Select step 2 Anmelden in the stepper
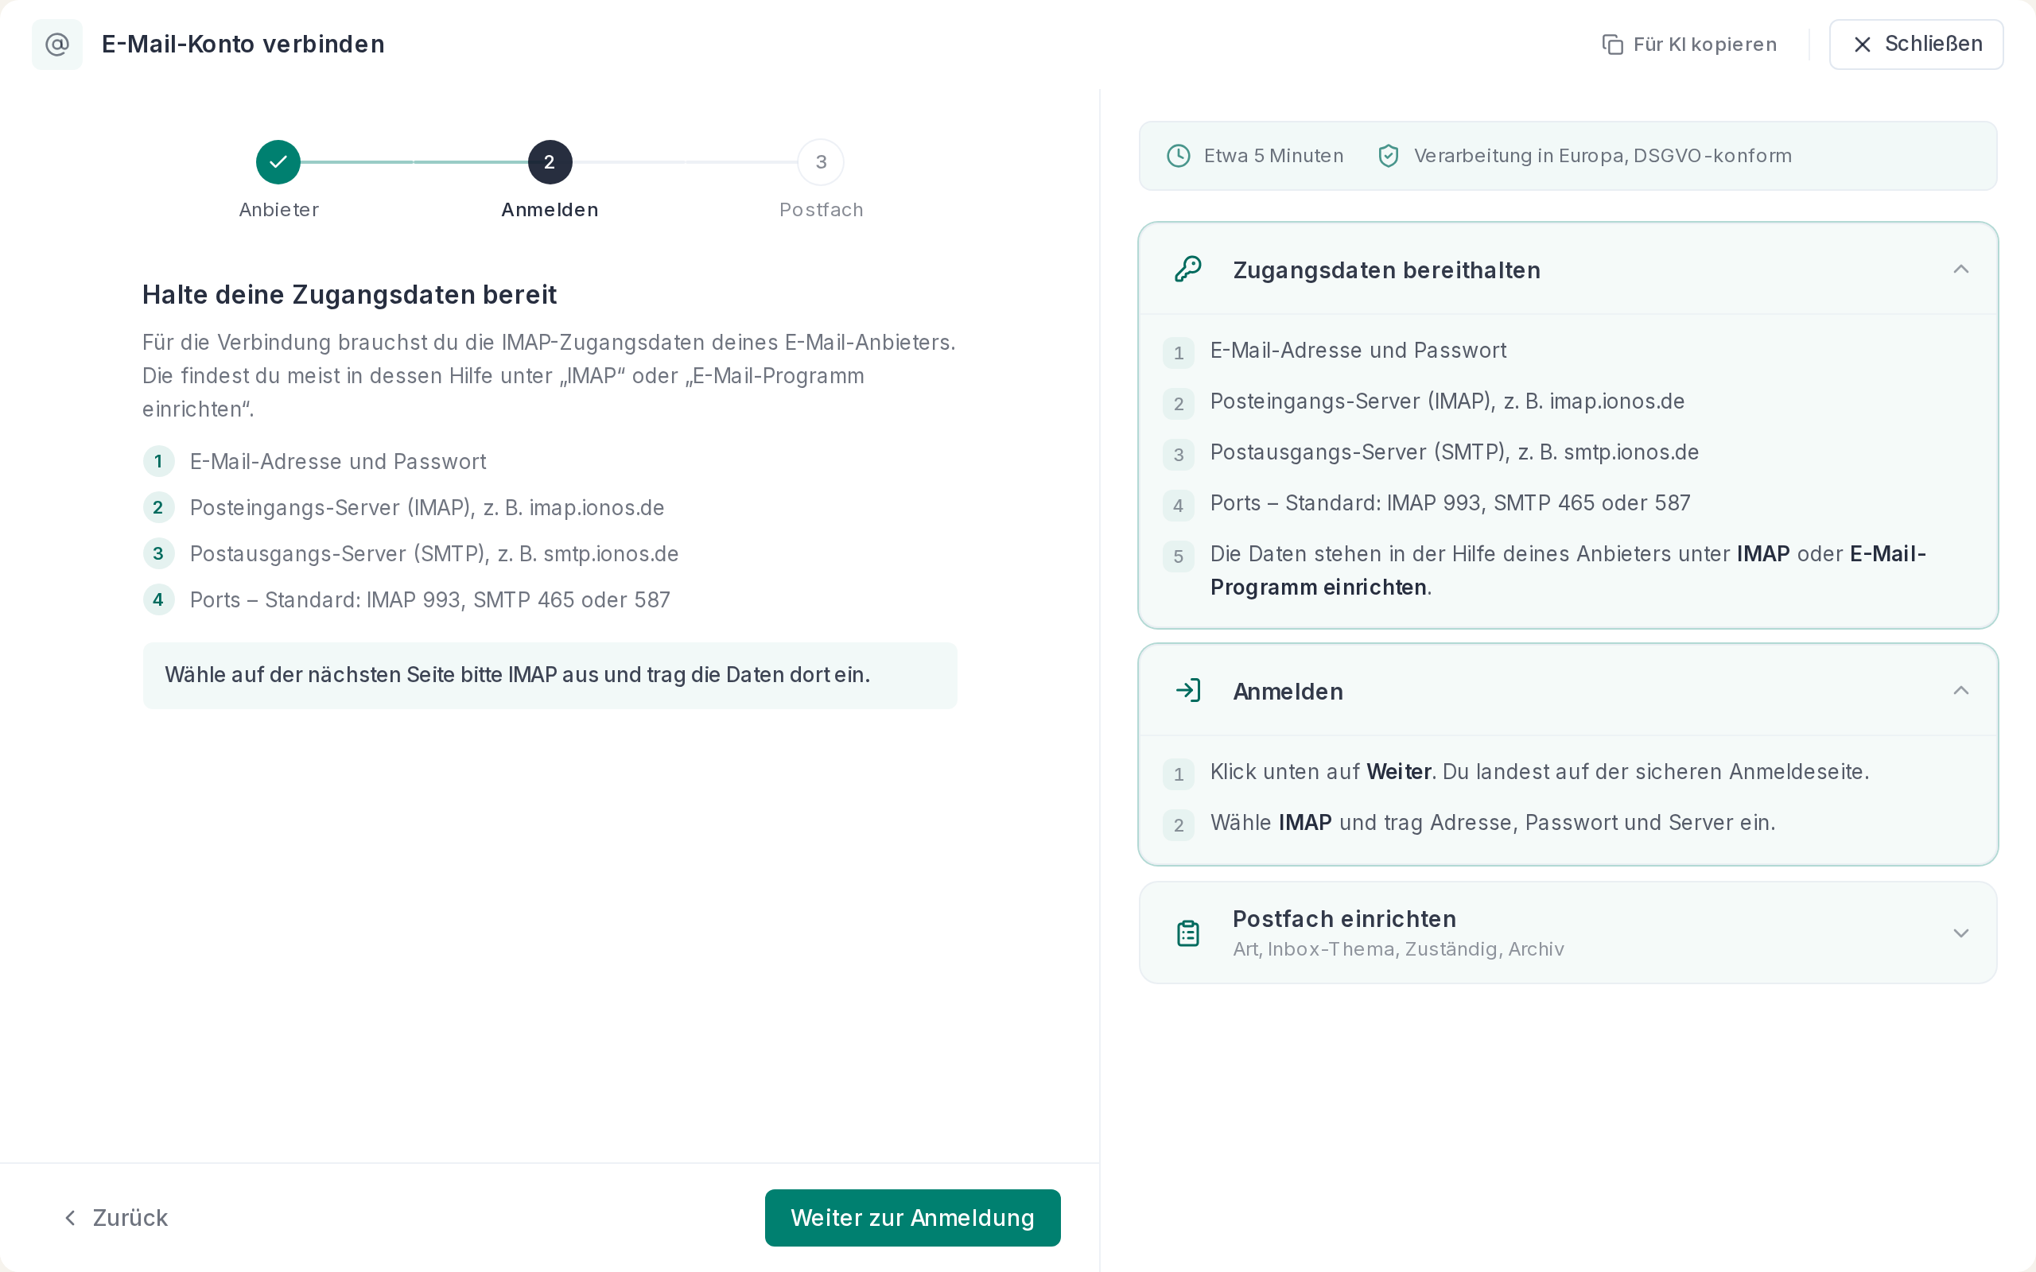This screenshot has width=2036, height=1272. pos(550,161)
